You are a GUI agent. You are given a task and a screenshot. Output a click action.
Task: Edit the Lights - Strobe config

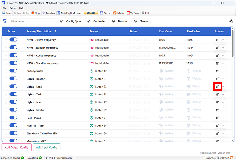217,110
